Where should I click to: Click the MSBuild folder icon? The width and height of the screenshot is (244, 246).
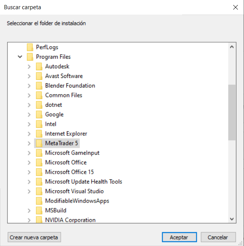click(39, 211)
